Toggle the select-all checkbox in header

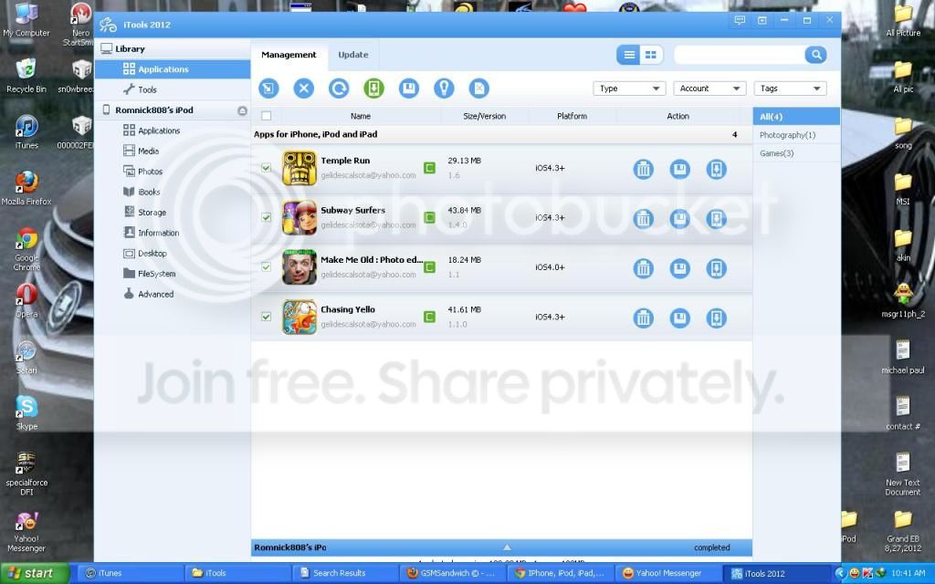click(266, 116)
